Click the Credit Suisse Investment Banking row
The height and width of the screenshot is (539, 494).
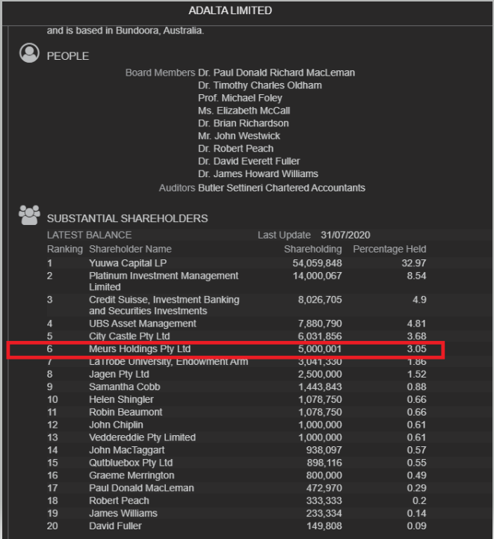237,305
